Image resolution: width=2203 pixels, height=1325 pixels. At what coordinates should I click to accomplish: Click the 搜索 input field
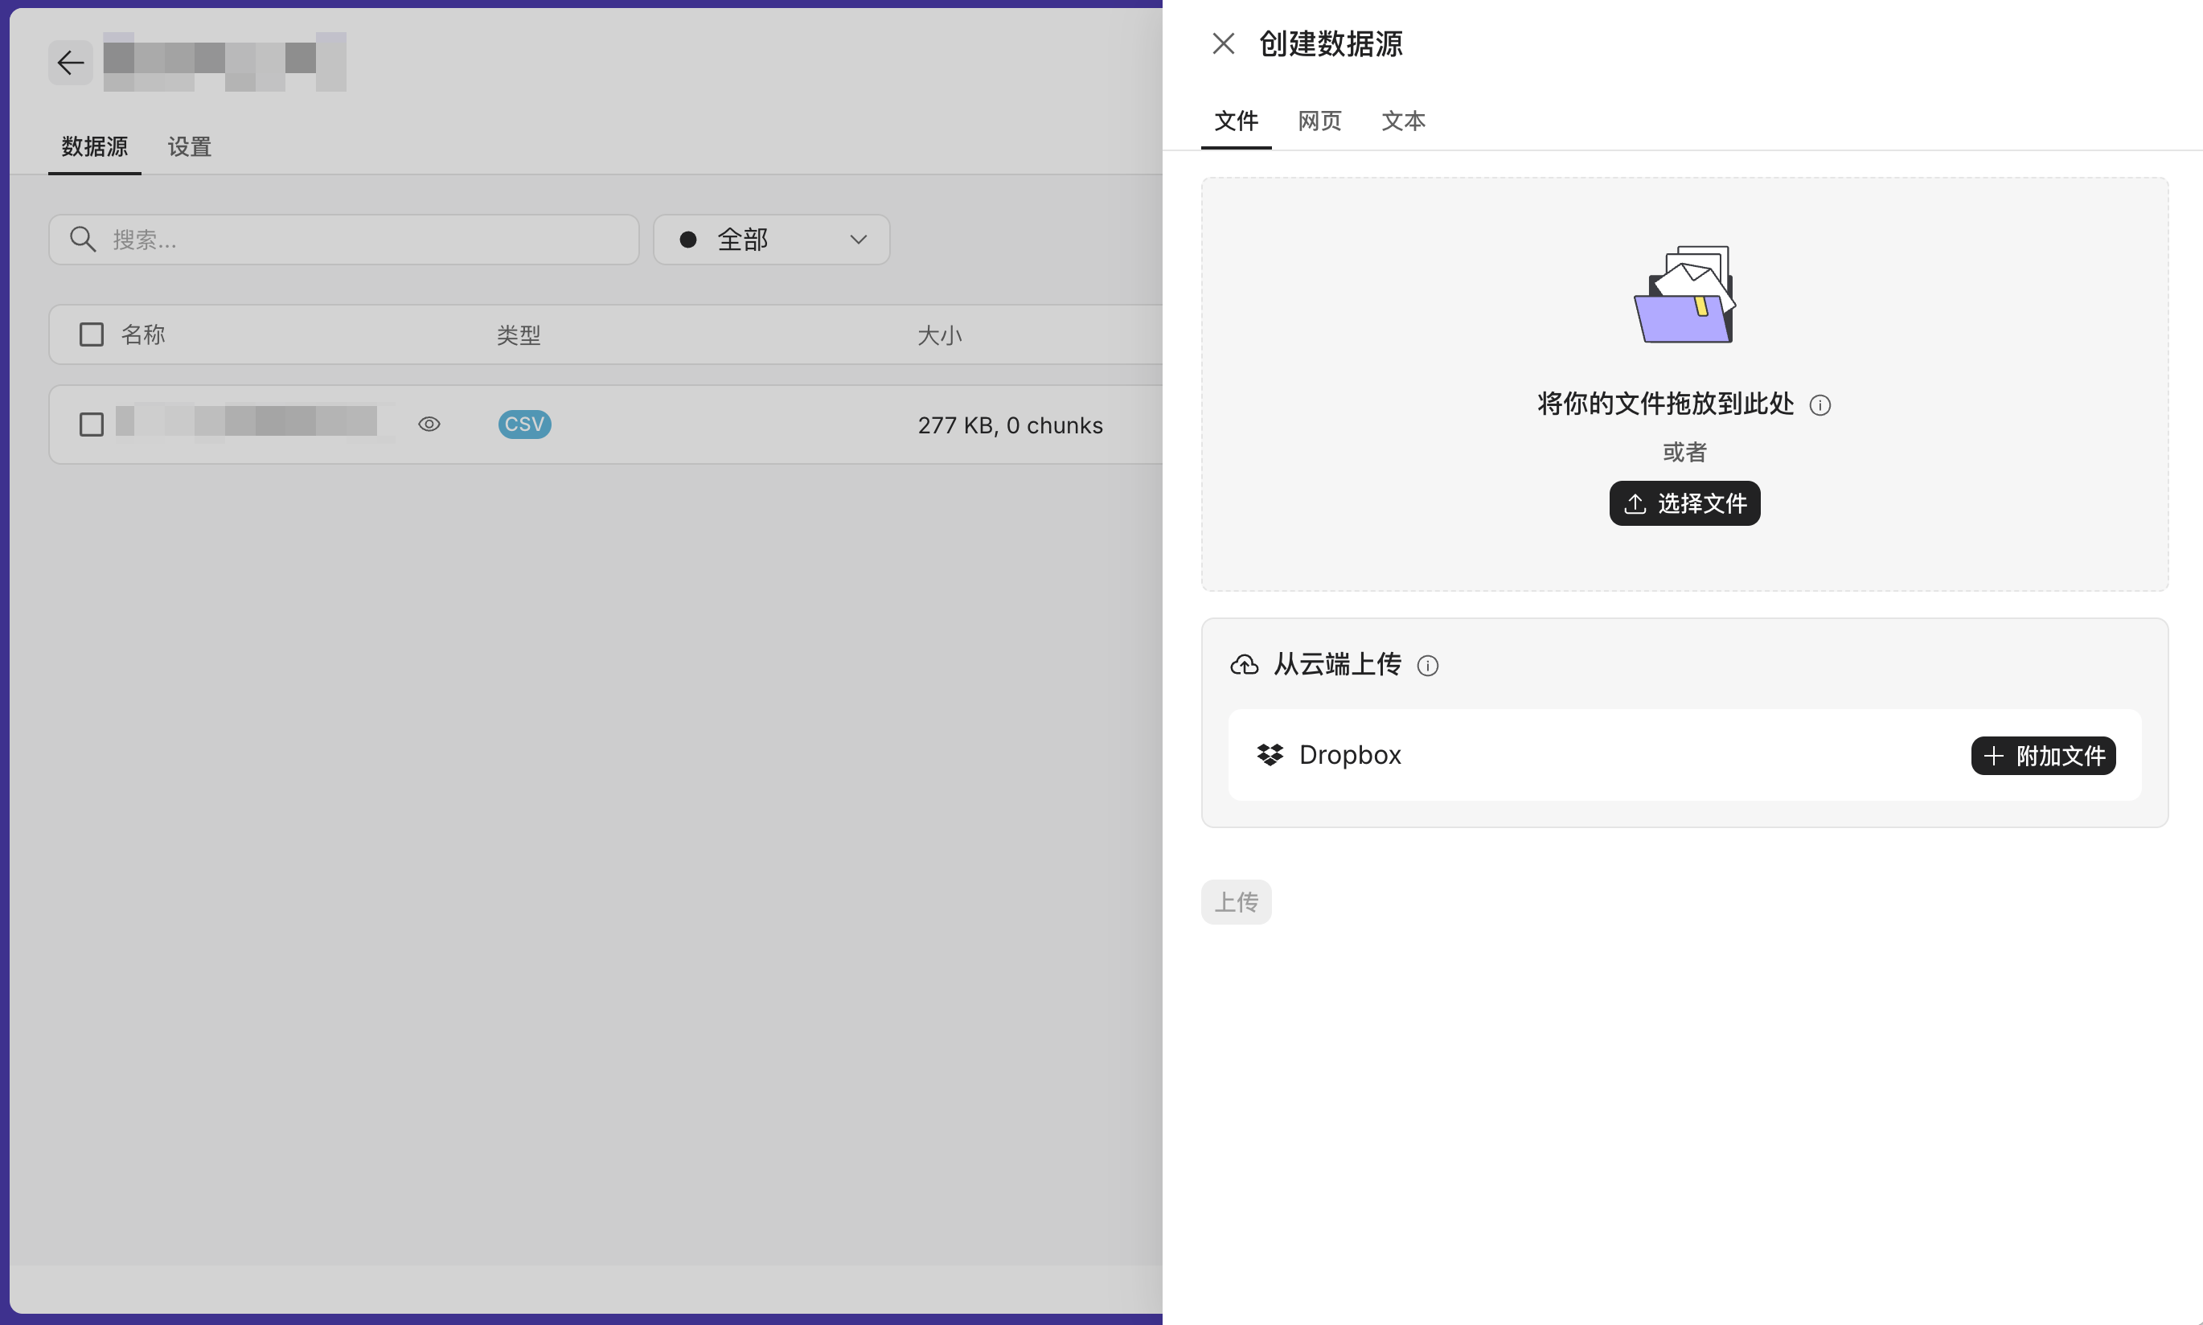click(x=366, y=240)
